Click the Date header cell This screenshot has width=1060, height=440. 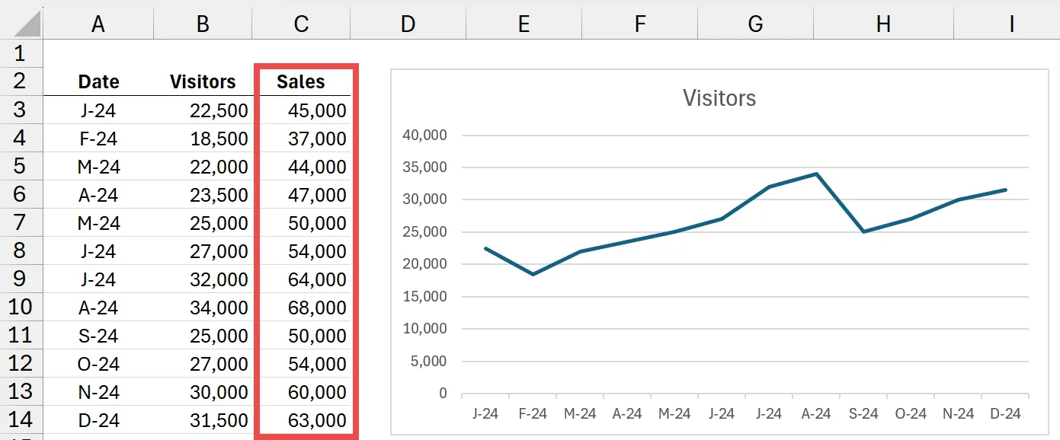[x=98, y=82]
